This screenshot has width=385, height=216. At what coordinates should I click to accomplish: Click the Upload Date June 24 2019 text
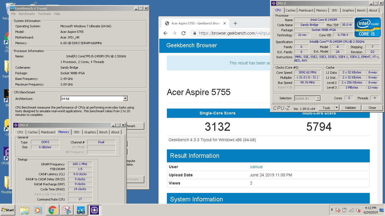[271, 175]
